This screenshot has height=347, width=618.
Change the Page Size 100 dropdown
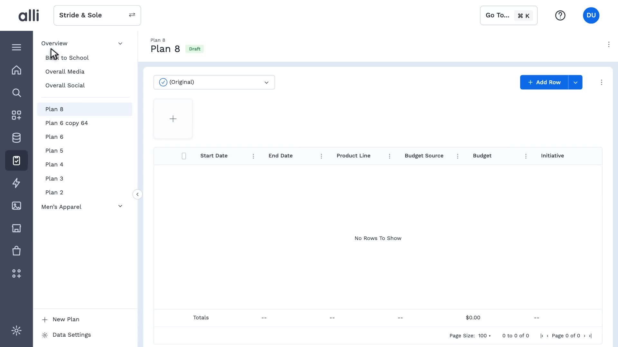(484, 336)
